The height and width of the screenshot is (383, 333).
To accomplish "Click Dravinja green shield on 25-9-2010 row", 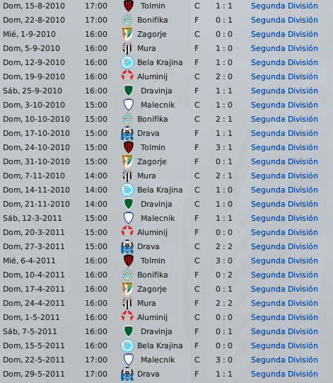I will (128, 91).
